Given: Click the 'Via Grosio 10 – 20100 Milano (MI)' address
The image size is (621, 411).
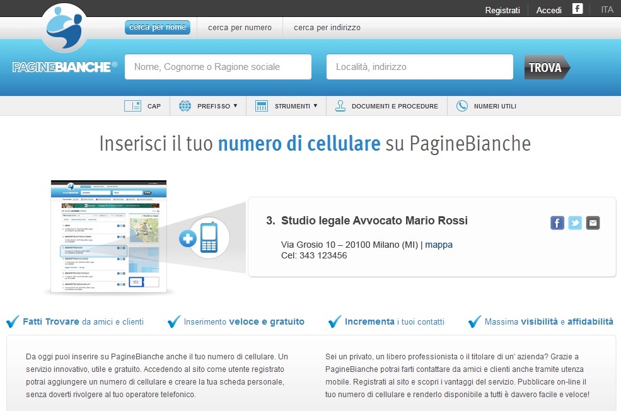Looking at the screenshot, I should point(350,245).
